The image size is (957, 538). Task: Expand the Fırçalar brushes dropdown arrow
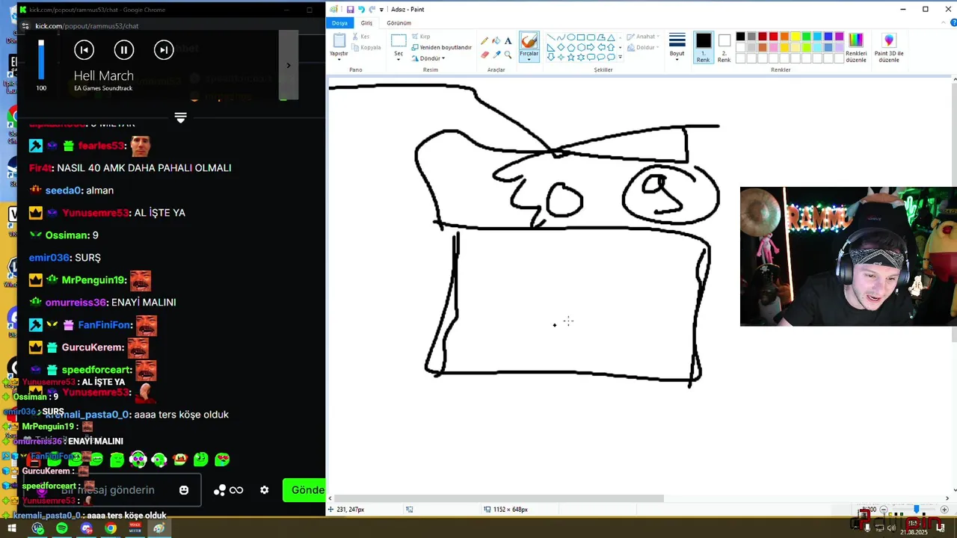tap(529, 59)
